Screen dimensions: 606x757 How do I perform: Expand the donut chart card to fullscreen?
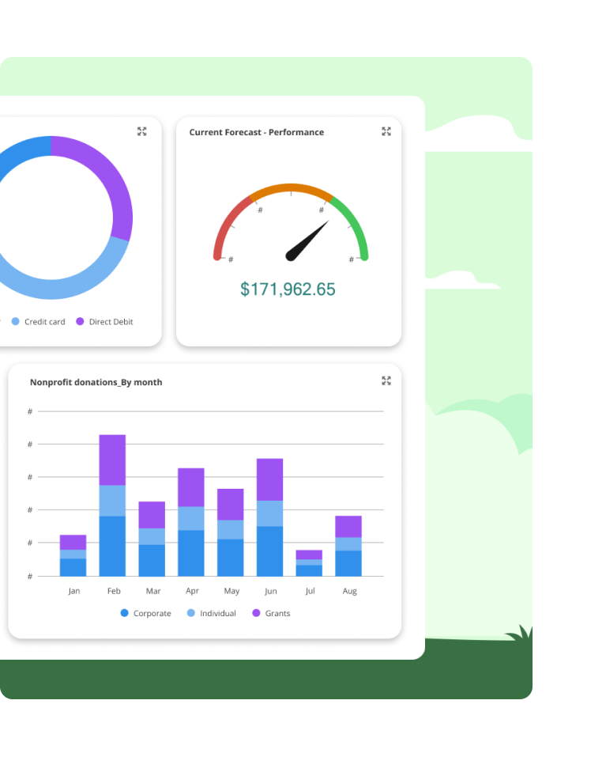(141, 131)
